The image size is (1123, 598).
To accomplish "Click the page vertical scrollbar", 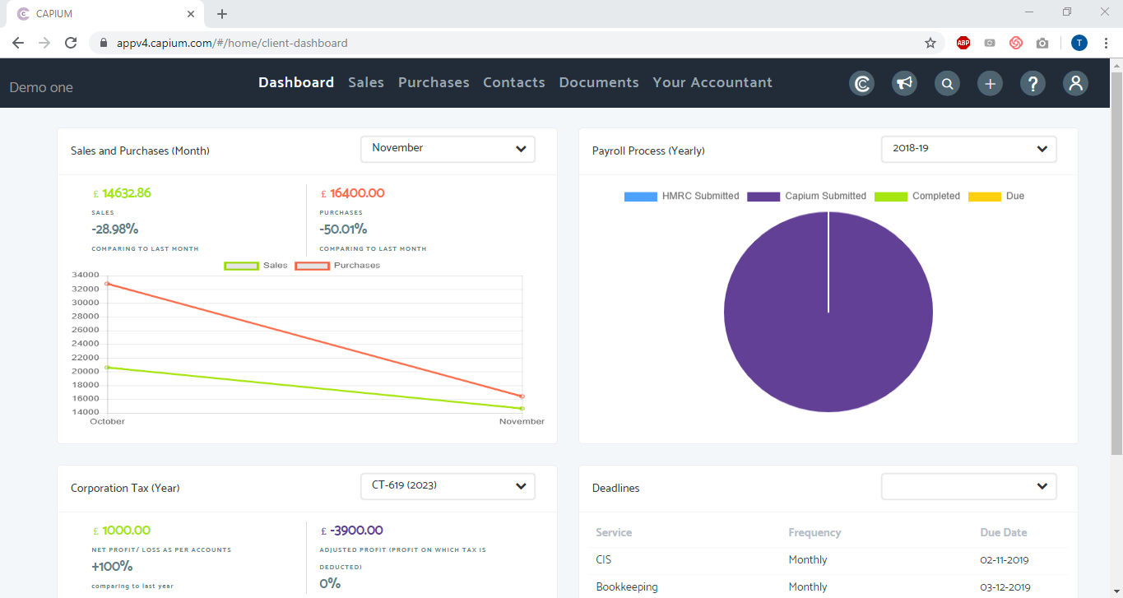I will pyautogui.click(x=1116, y=263).
